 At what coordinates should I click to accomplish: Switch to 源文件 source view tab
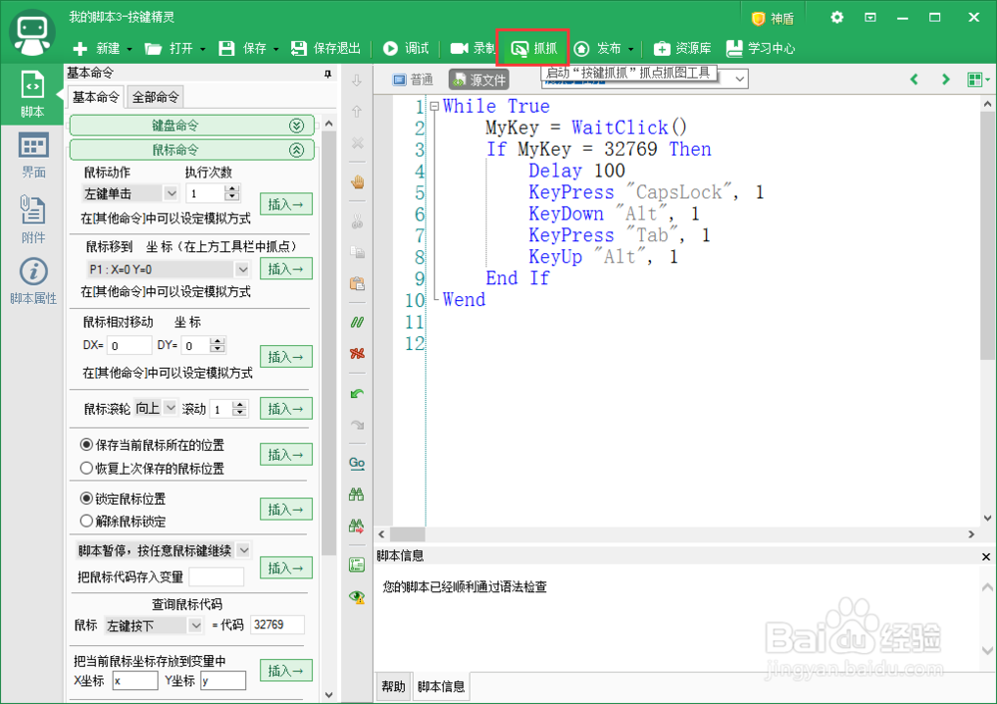click(x=480, y=80)
